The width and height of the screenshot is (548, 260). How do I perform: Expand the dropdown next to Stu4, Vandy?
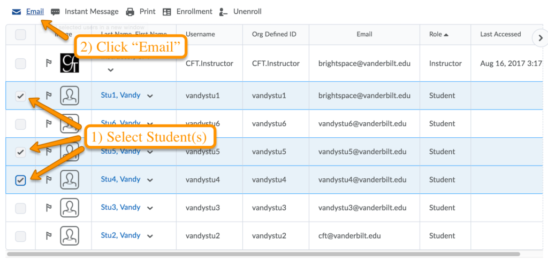tap(150, 180)
